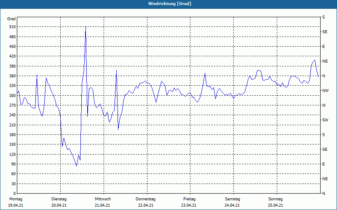The image size is (337, 210).
Task: Select the "Grad" axis unit label
Action: 11,19
